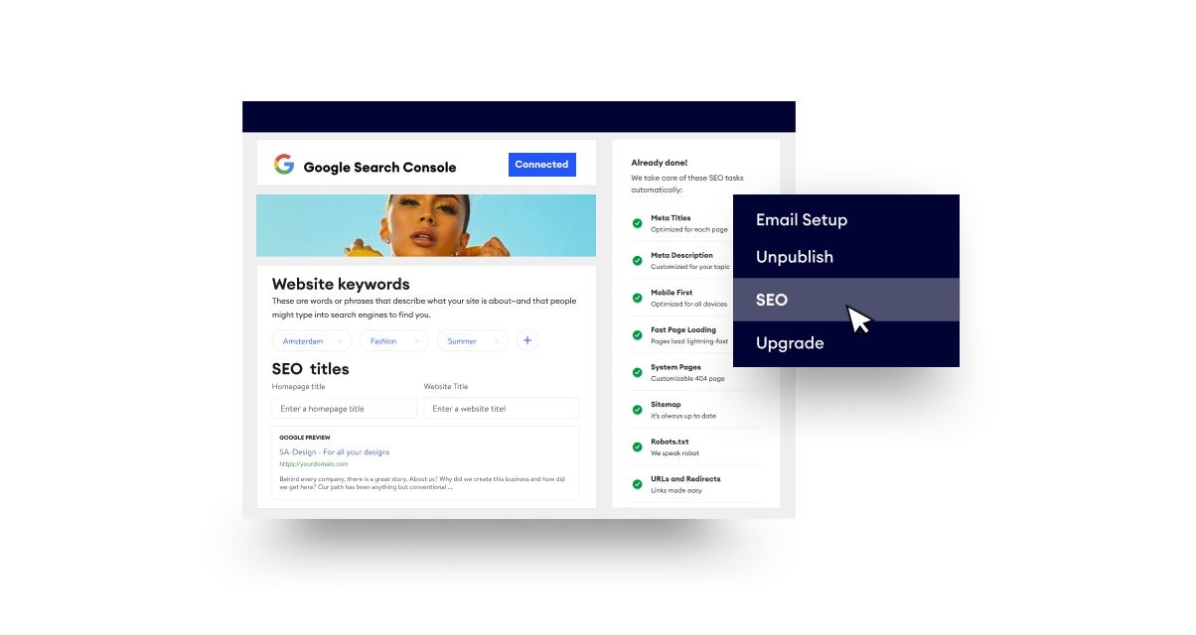Click the URLs and Redirects checkmark
Screen dimensions: 1196x635
coord(638,484)
